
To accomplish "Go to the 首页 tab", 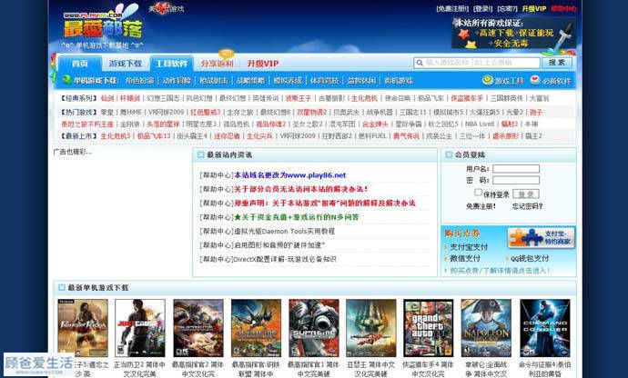I will click(79, 64).
